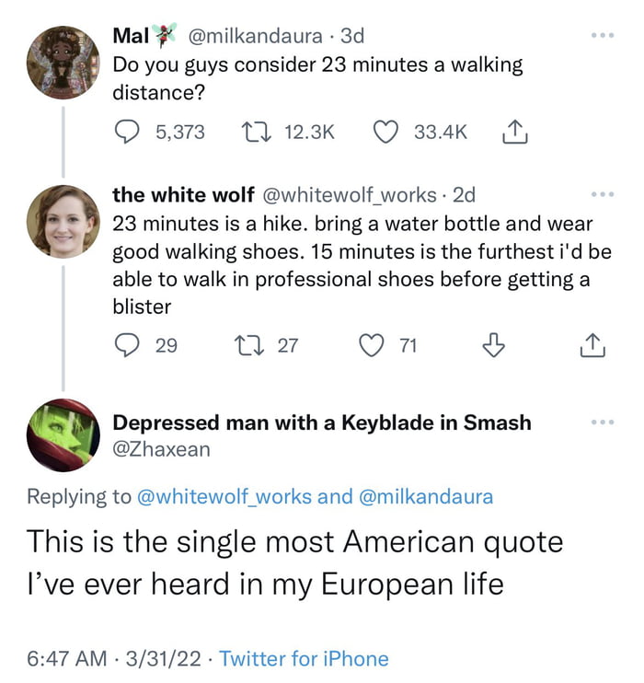Retweet Mal's walking distance tweet
The width and height of the screenshot is (644, 683).
(257, 132)
